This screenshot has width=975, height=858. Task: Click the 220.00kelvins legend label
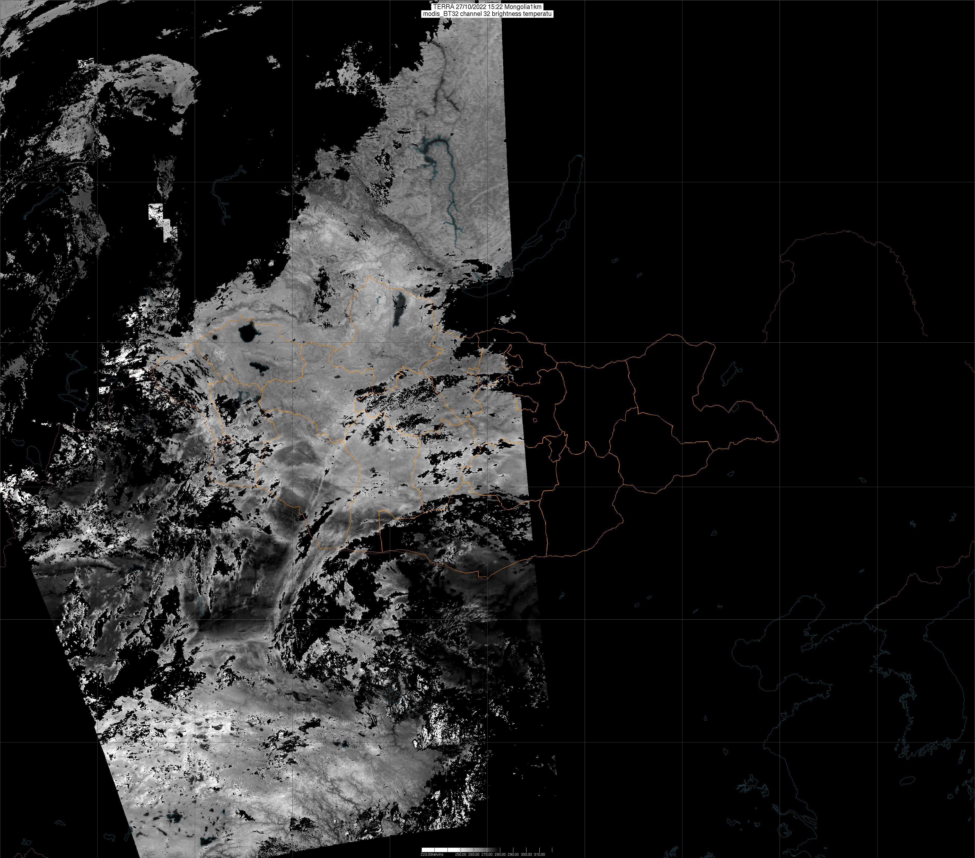[x=432, y=854]
